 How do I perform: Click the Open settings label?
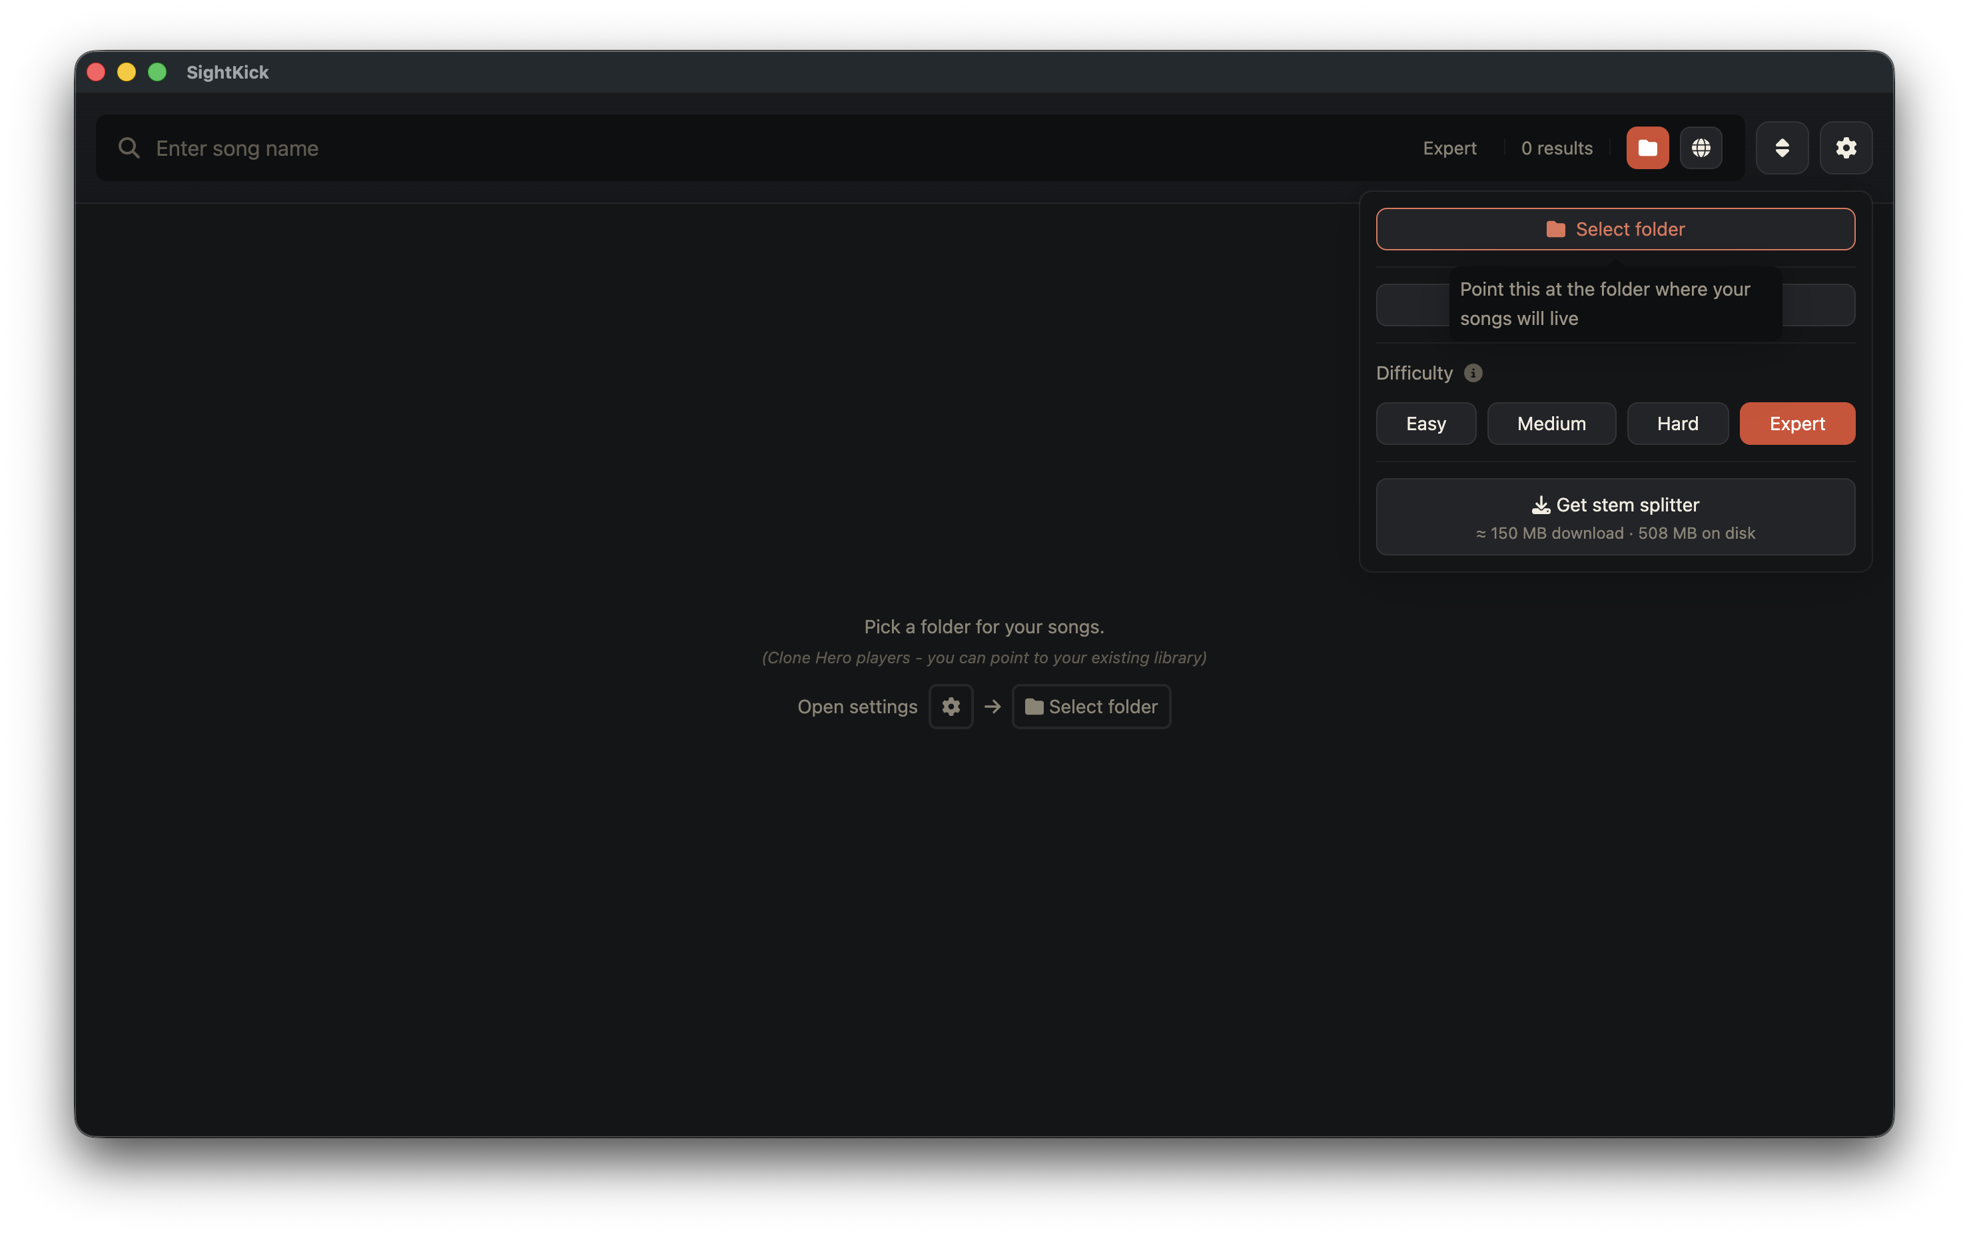tap(857, 707)
